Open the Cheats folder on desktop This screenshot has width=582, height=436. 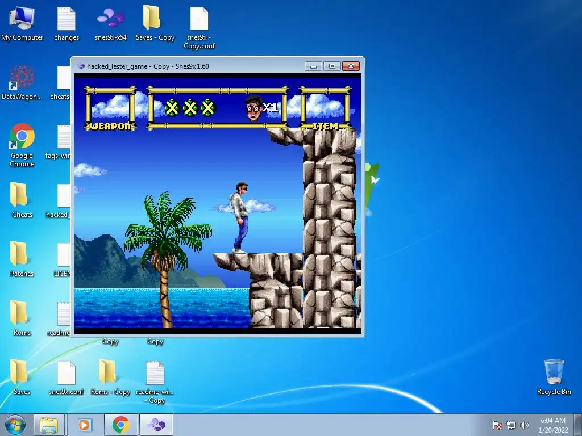point(22,200)
